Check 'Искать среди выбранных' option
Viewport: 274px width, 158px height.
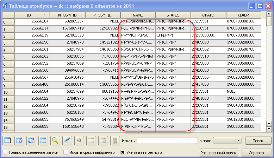(66, 152)
